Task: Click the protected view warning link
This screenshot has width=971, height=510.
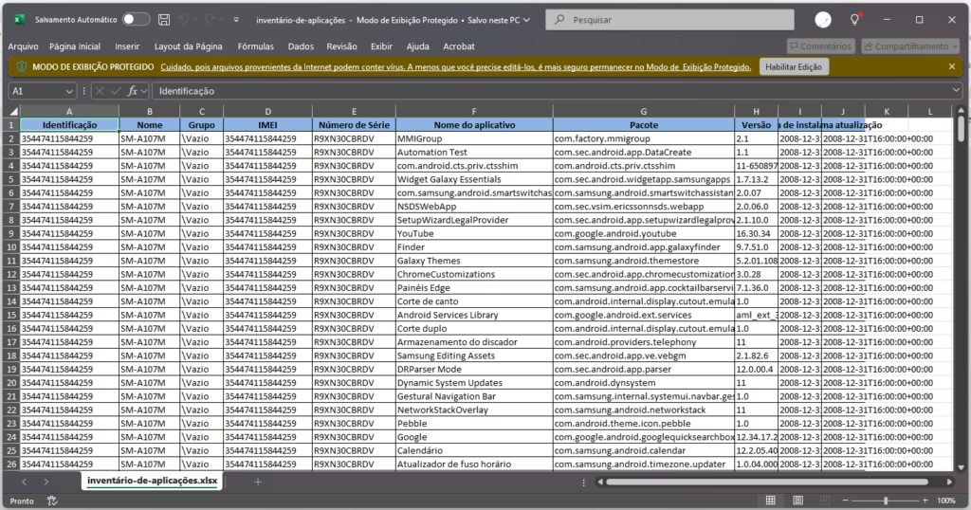Action: click(456, 67)
